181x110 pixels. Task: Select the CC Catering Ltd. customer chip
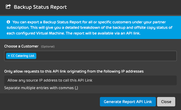21,56
